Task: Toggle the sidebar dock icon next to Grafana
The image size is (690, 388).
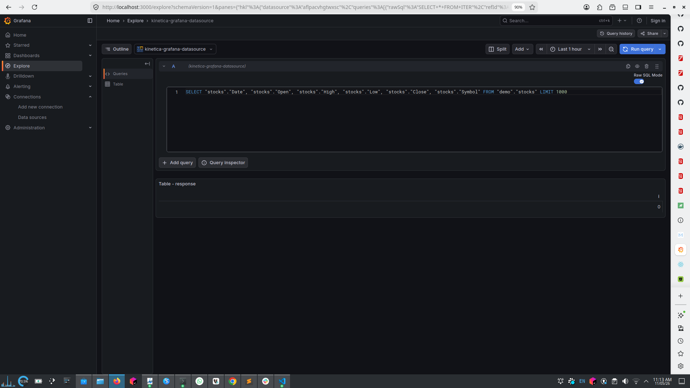Action: [90, 21]
